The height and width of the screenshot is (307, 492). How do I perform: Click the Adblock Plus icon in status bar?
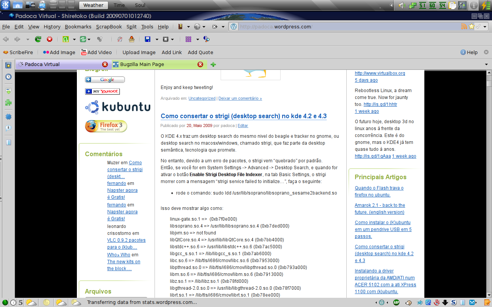pyautogui.click(x=396, y=302)
